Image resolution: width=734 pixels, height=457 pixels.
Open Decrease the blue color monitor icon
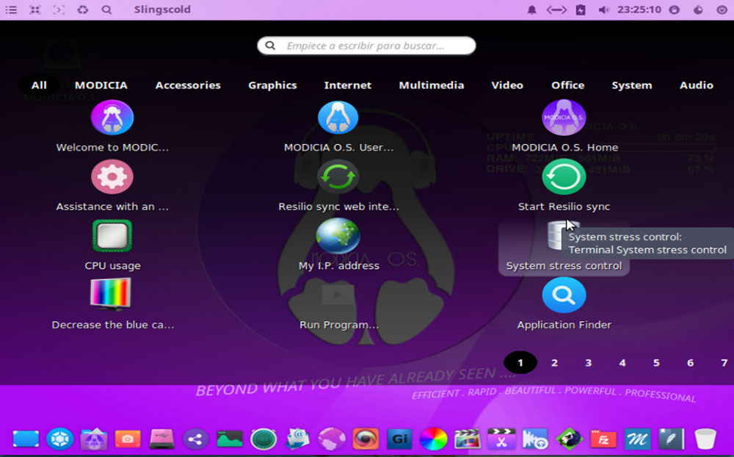point(111,295)
